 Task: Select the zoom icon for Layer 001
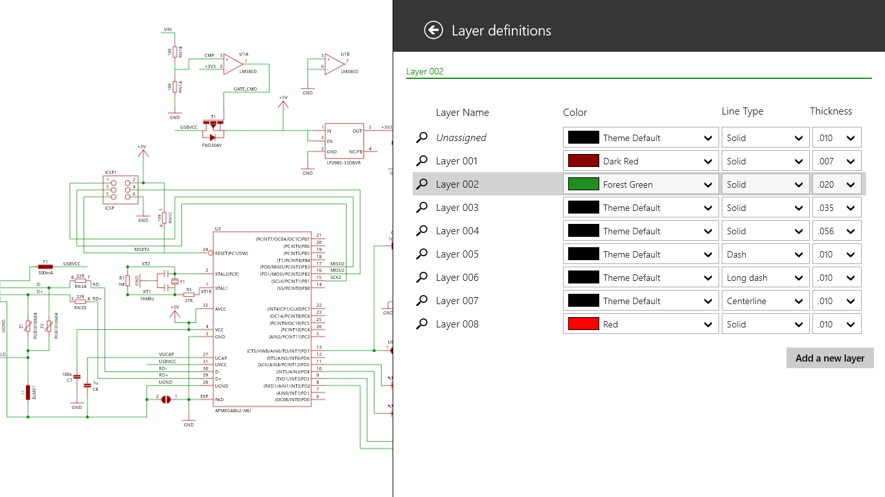[x=422, y=160]
